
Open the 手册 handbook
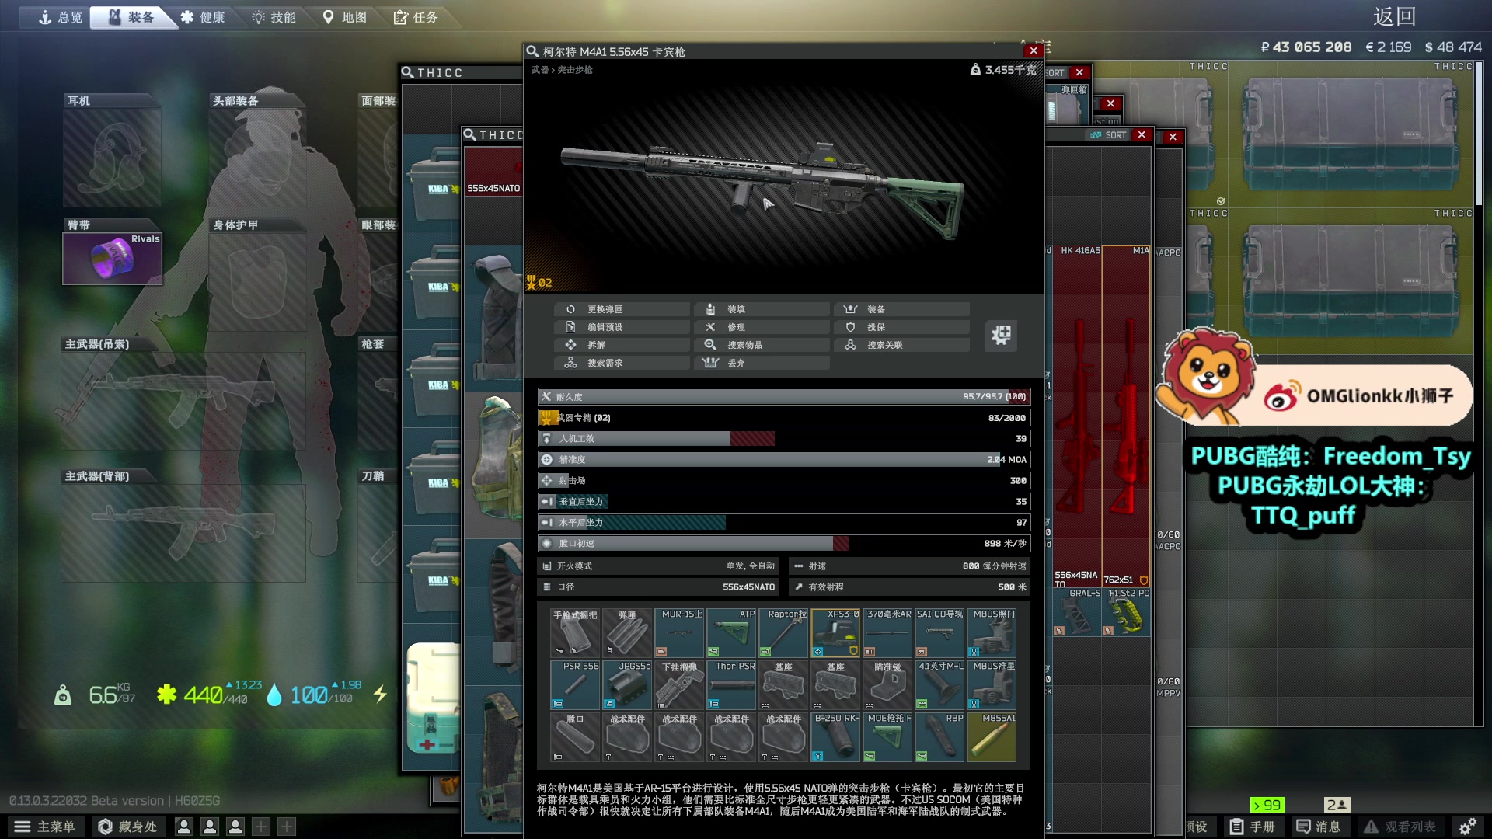(1253, 827)
